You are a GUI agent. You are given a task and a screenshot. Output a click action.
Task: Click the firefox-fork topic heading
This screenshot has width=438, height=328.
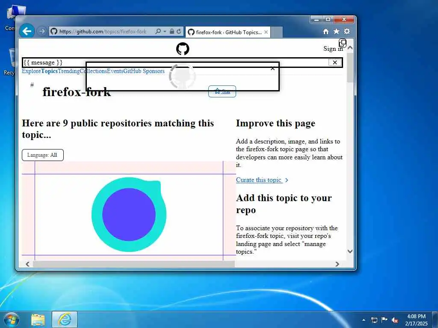click(x=77, y=92)
